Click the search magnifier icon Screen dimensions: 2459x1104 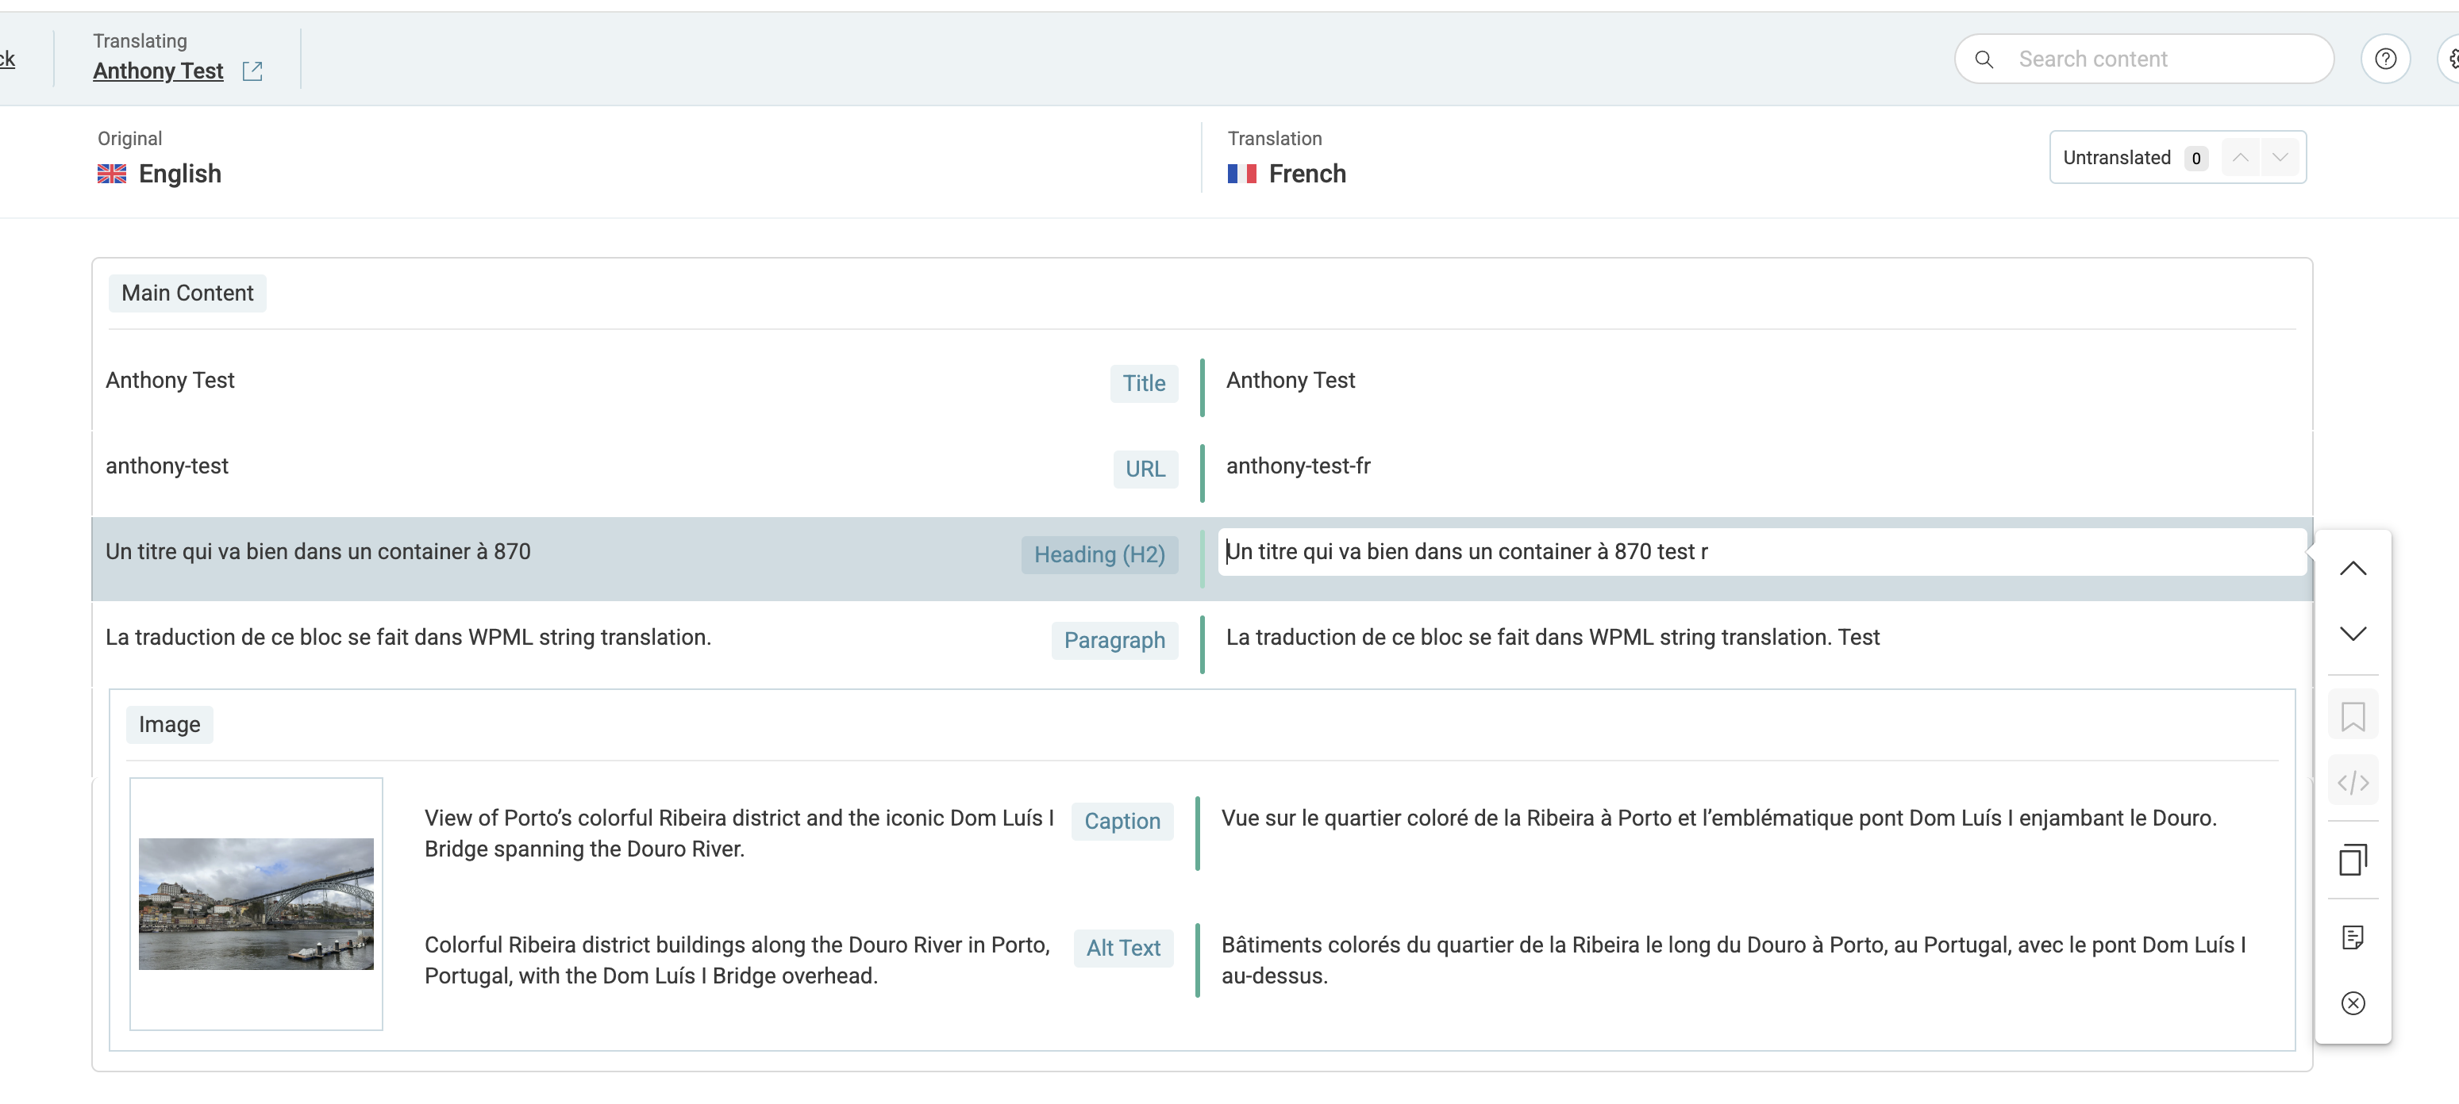click(1984, 59)
